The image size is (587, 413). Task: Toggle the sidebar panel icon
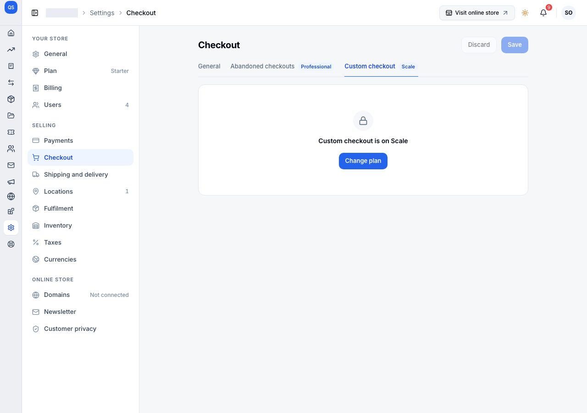click(x=35, y=13)
